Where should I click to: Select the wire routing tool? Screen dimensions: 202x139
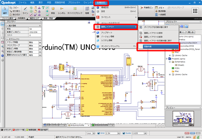point(87,11)
